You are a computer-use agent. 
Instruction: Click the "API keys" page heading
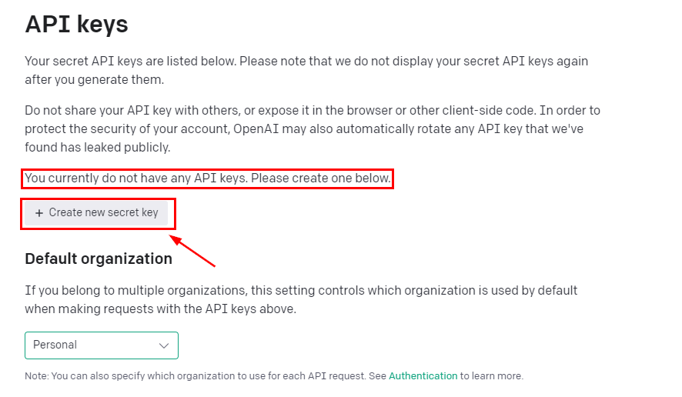[76, 25]
